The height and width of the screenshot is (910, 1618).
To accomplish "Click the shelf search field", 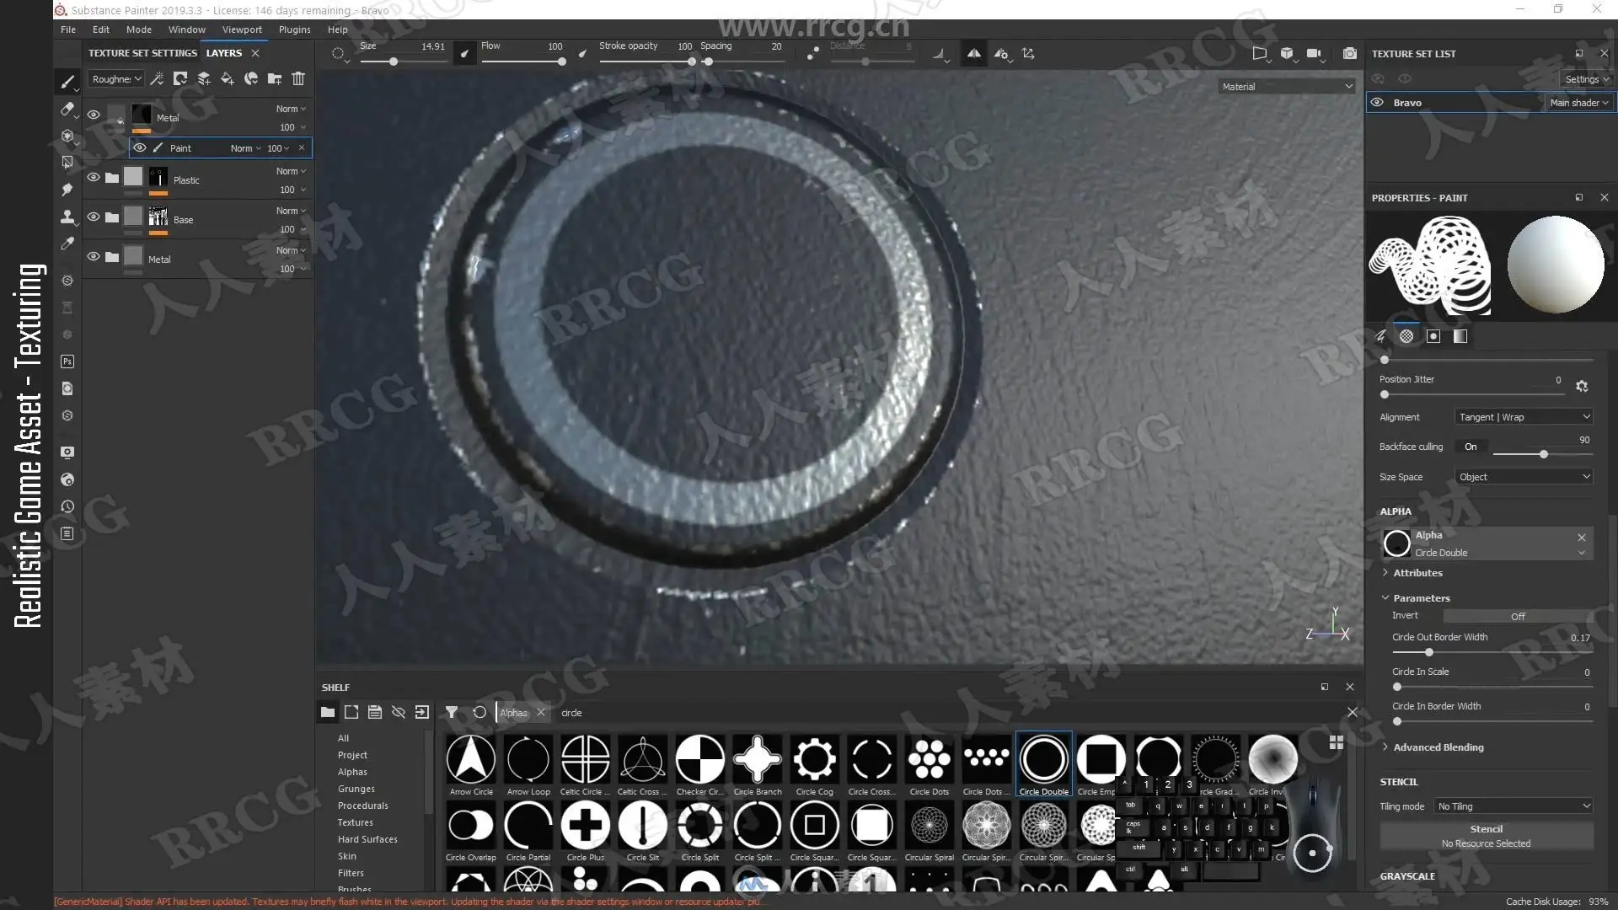I will click(948, 712).
